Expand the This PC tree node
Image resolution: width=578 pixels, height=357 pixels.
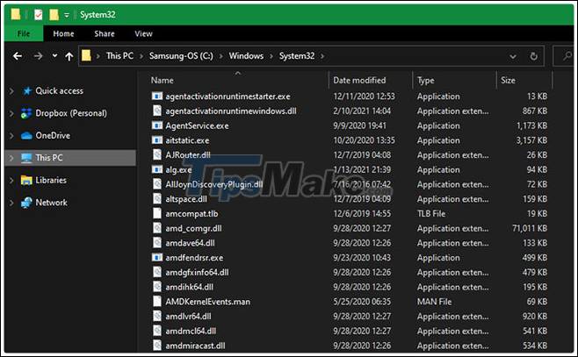point(11,158)
